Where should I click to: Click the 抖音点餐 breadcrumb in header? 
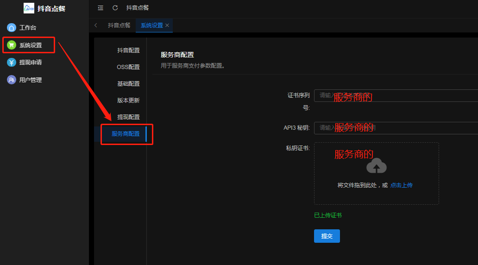click(138, 8)
